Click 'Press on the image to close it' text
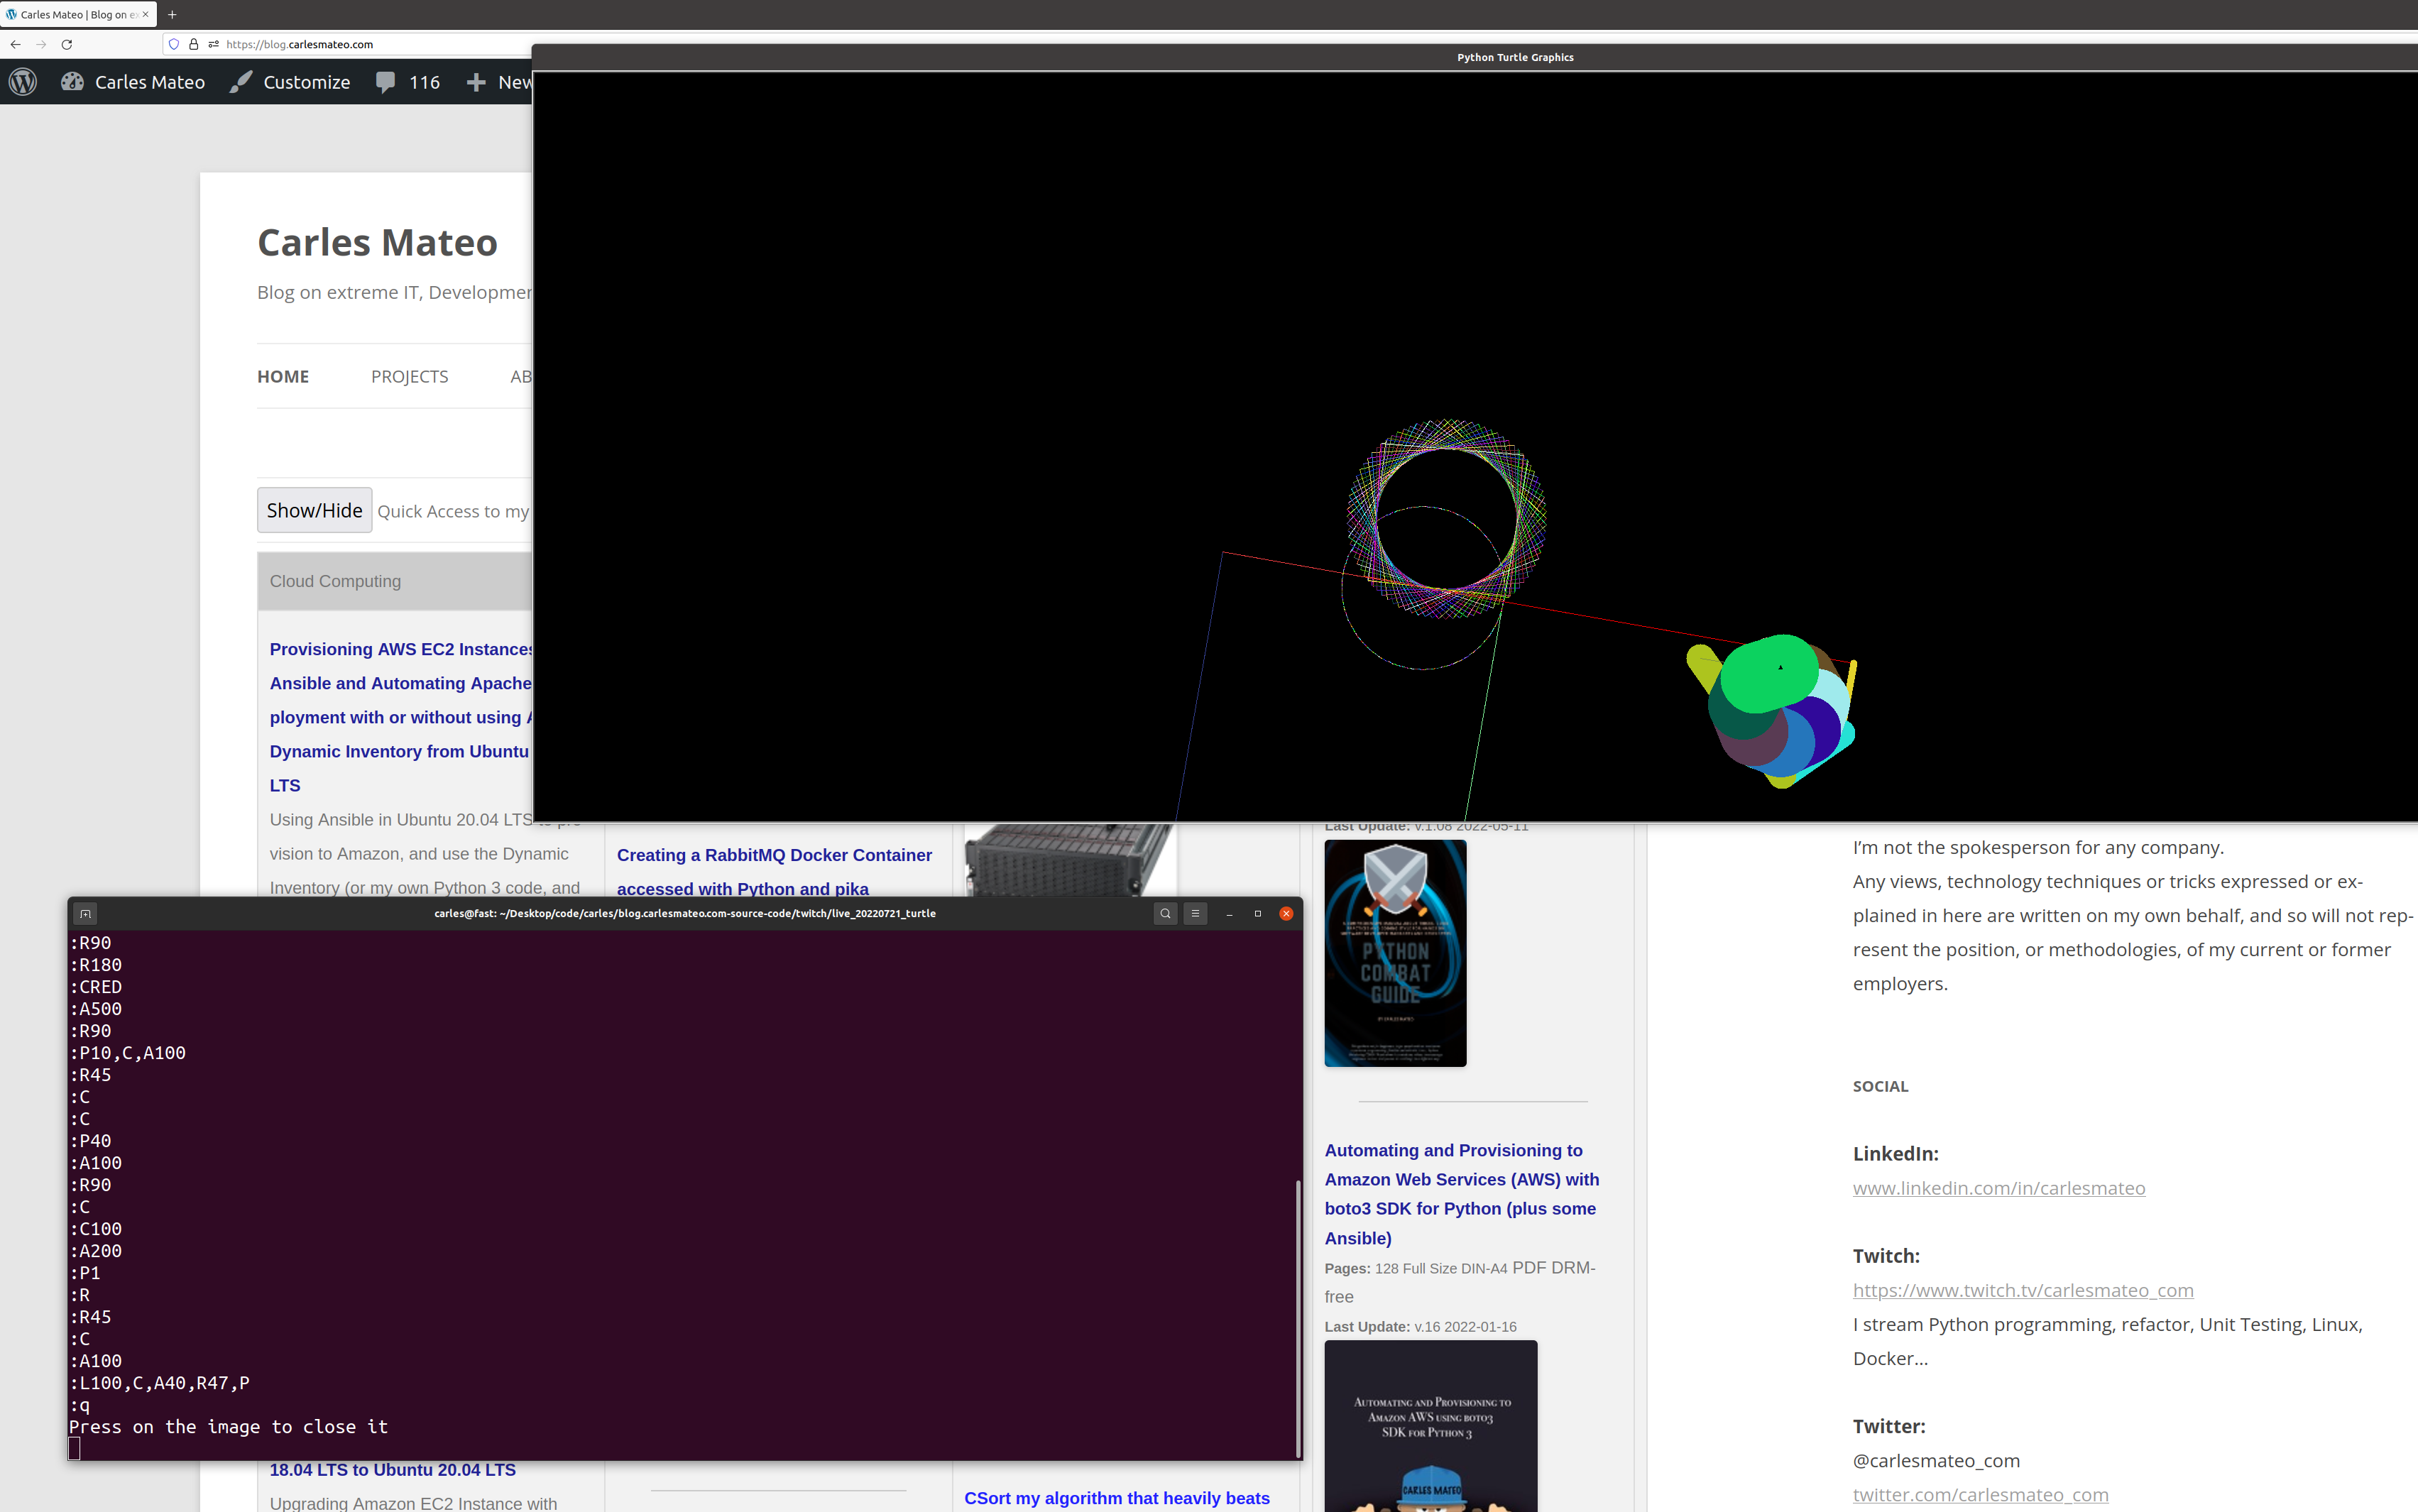 [228, 1427]
